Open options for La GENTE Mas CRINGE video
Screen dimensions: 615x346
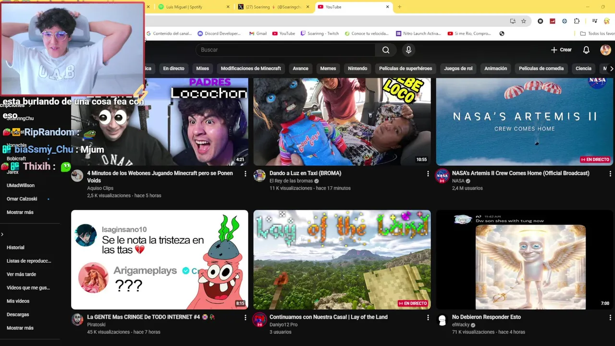coord(245,317)
